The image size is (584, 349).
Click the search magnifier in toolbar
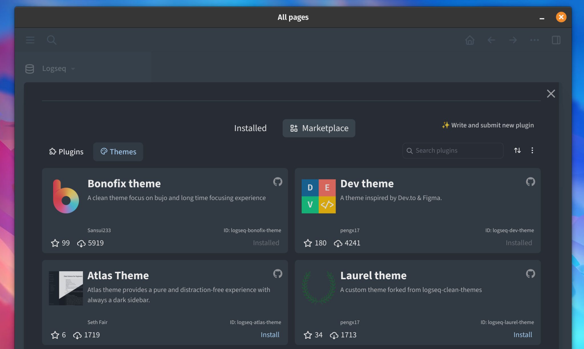pos(52,40)
